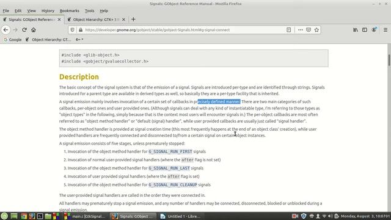Open the Bookmarks menu

pos(69,11)
